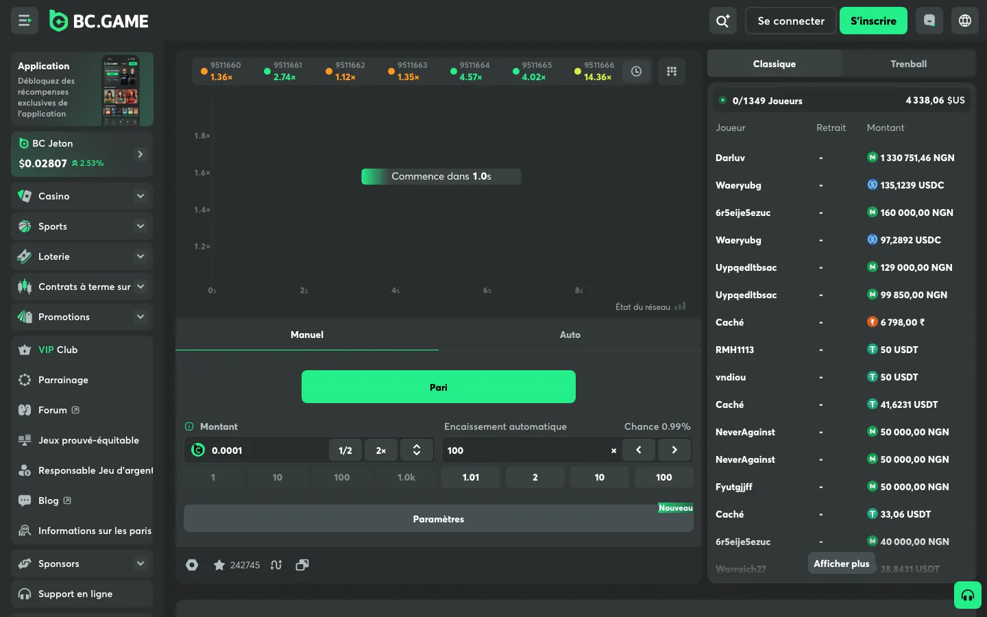Set auto cashout preset to 100

[664, 477]
